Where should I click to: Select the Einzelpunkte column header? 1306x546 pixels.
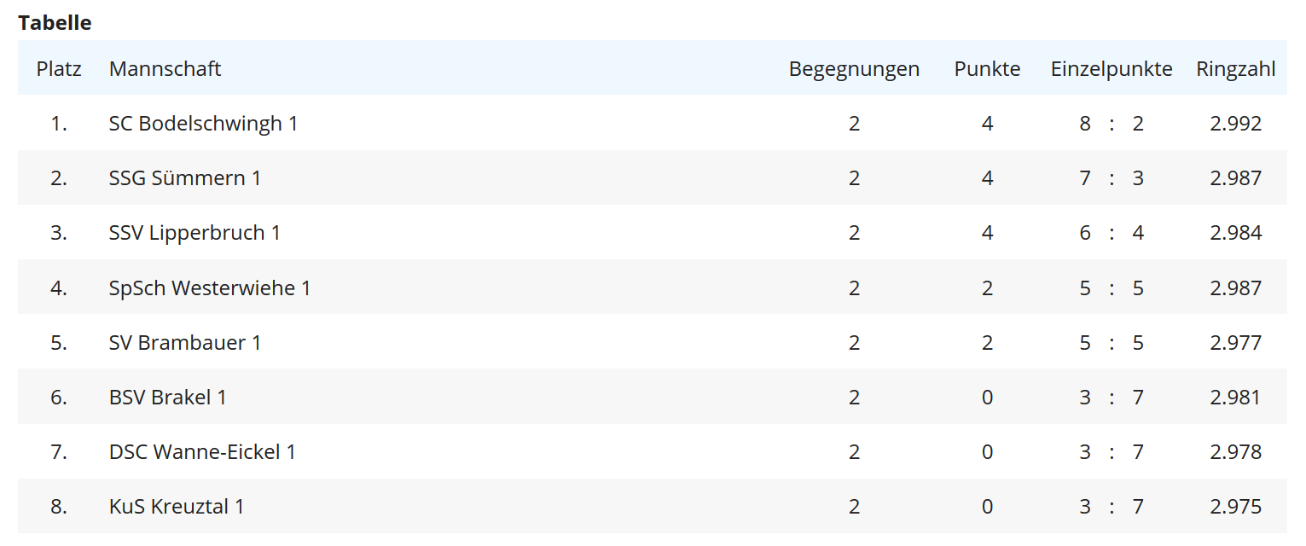[x=1112, y=69]
